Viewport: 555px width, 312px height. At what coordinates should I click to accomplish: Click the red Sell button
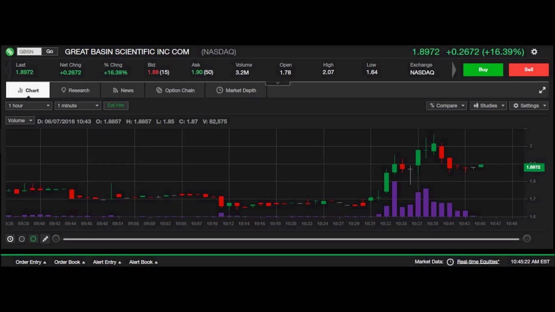[x=529, y=69]
